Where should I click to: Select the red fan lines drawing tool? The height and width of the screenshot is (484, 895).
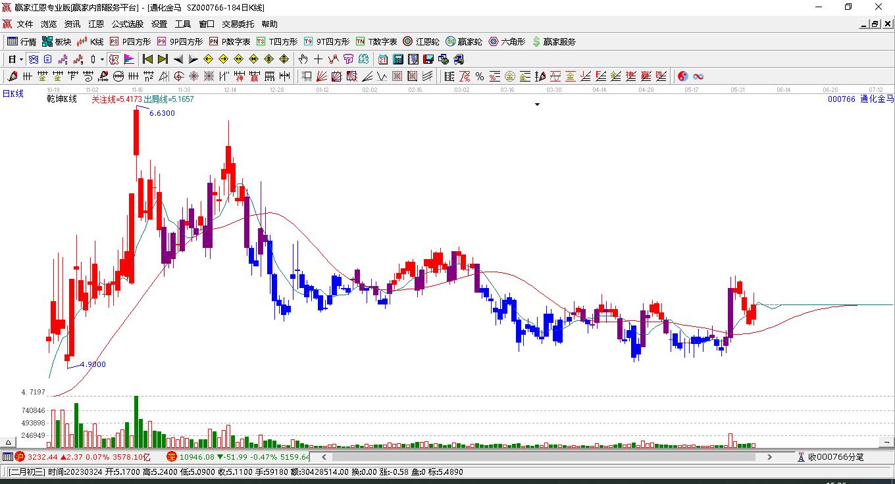[322, 76]
